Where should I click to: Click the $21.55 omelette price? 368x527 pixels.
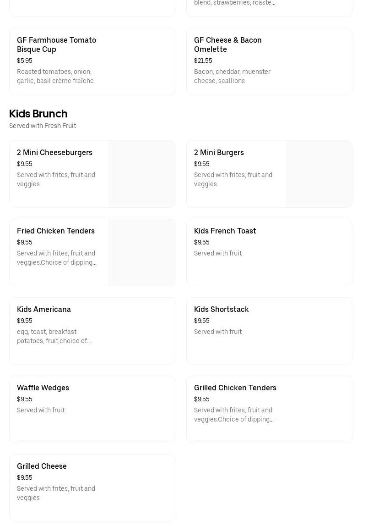(203, 61)
